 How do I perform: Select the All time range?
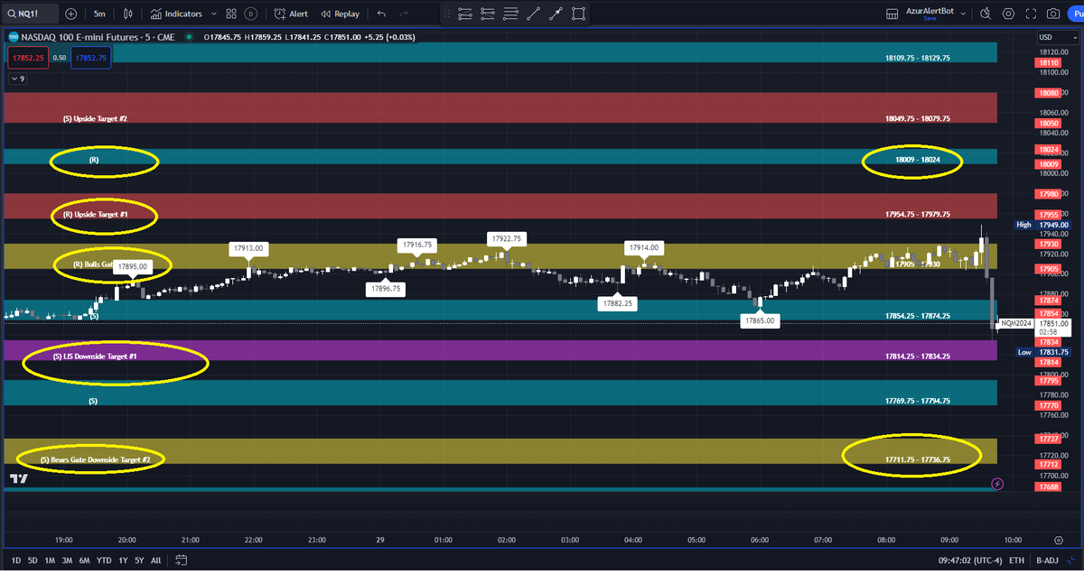click(156, 560)
